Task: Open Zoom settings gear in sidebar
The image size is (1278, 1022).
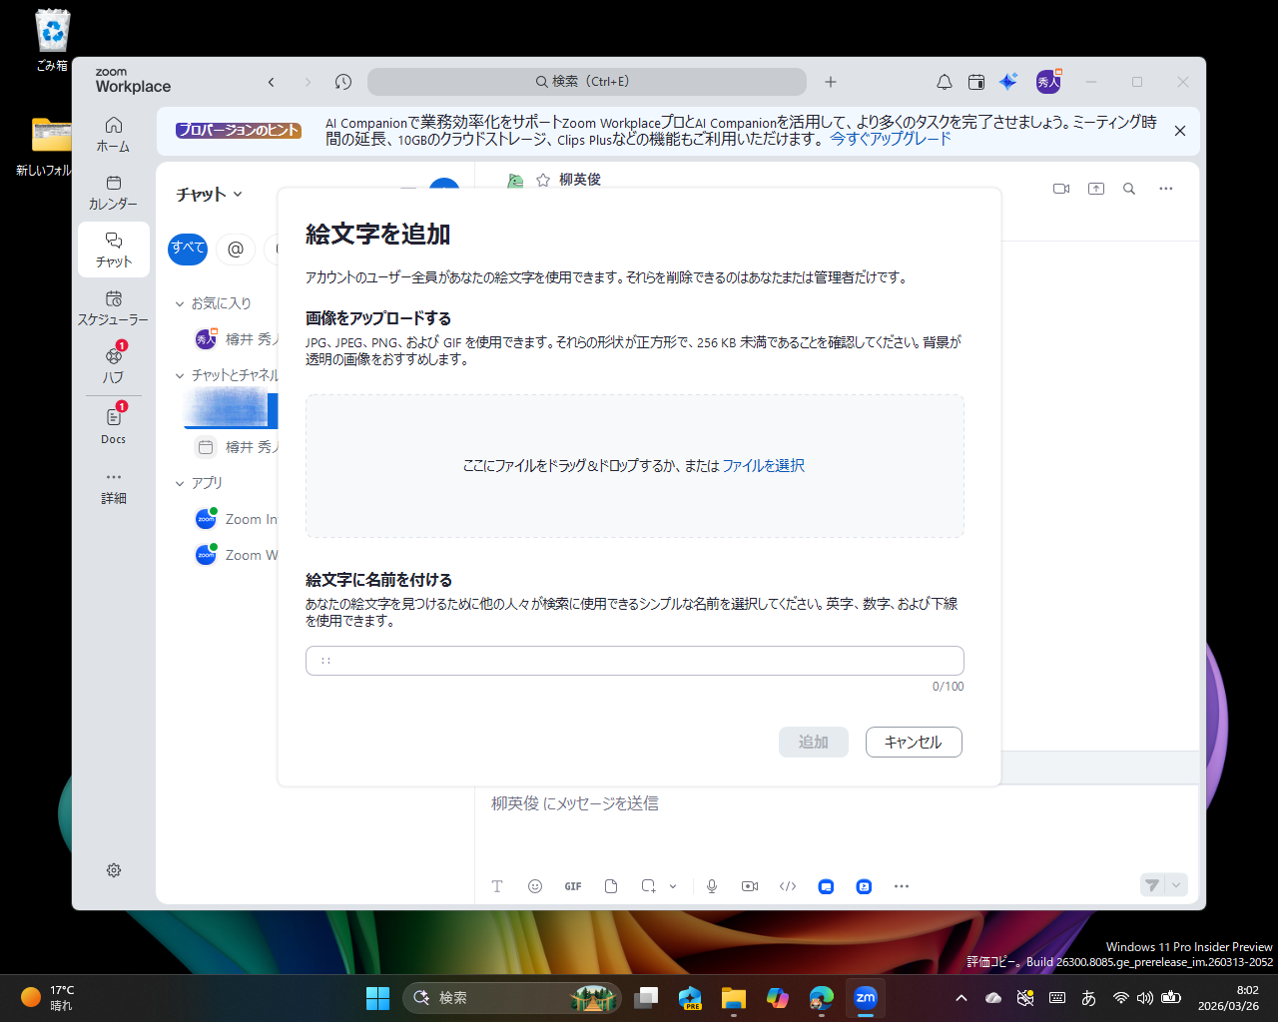Action: click(x=114, y=870)
